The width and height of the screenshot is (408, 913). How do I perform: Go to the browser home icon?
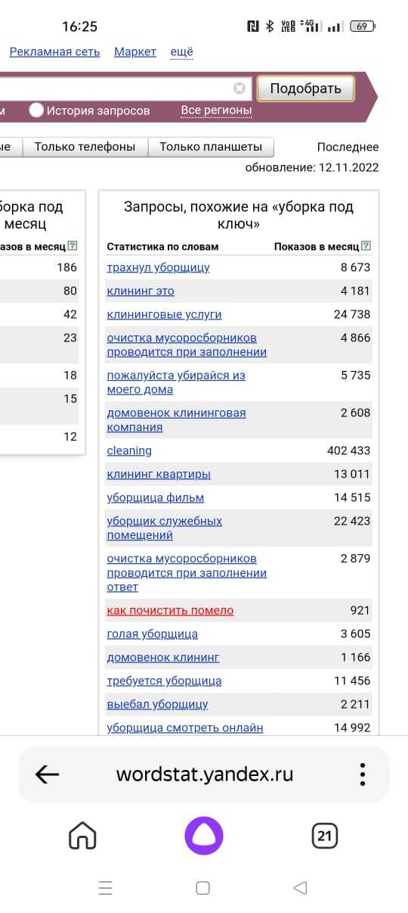[x=82, y=836]
